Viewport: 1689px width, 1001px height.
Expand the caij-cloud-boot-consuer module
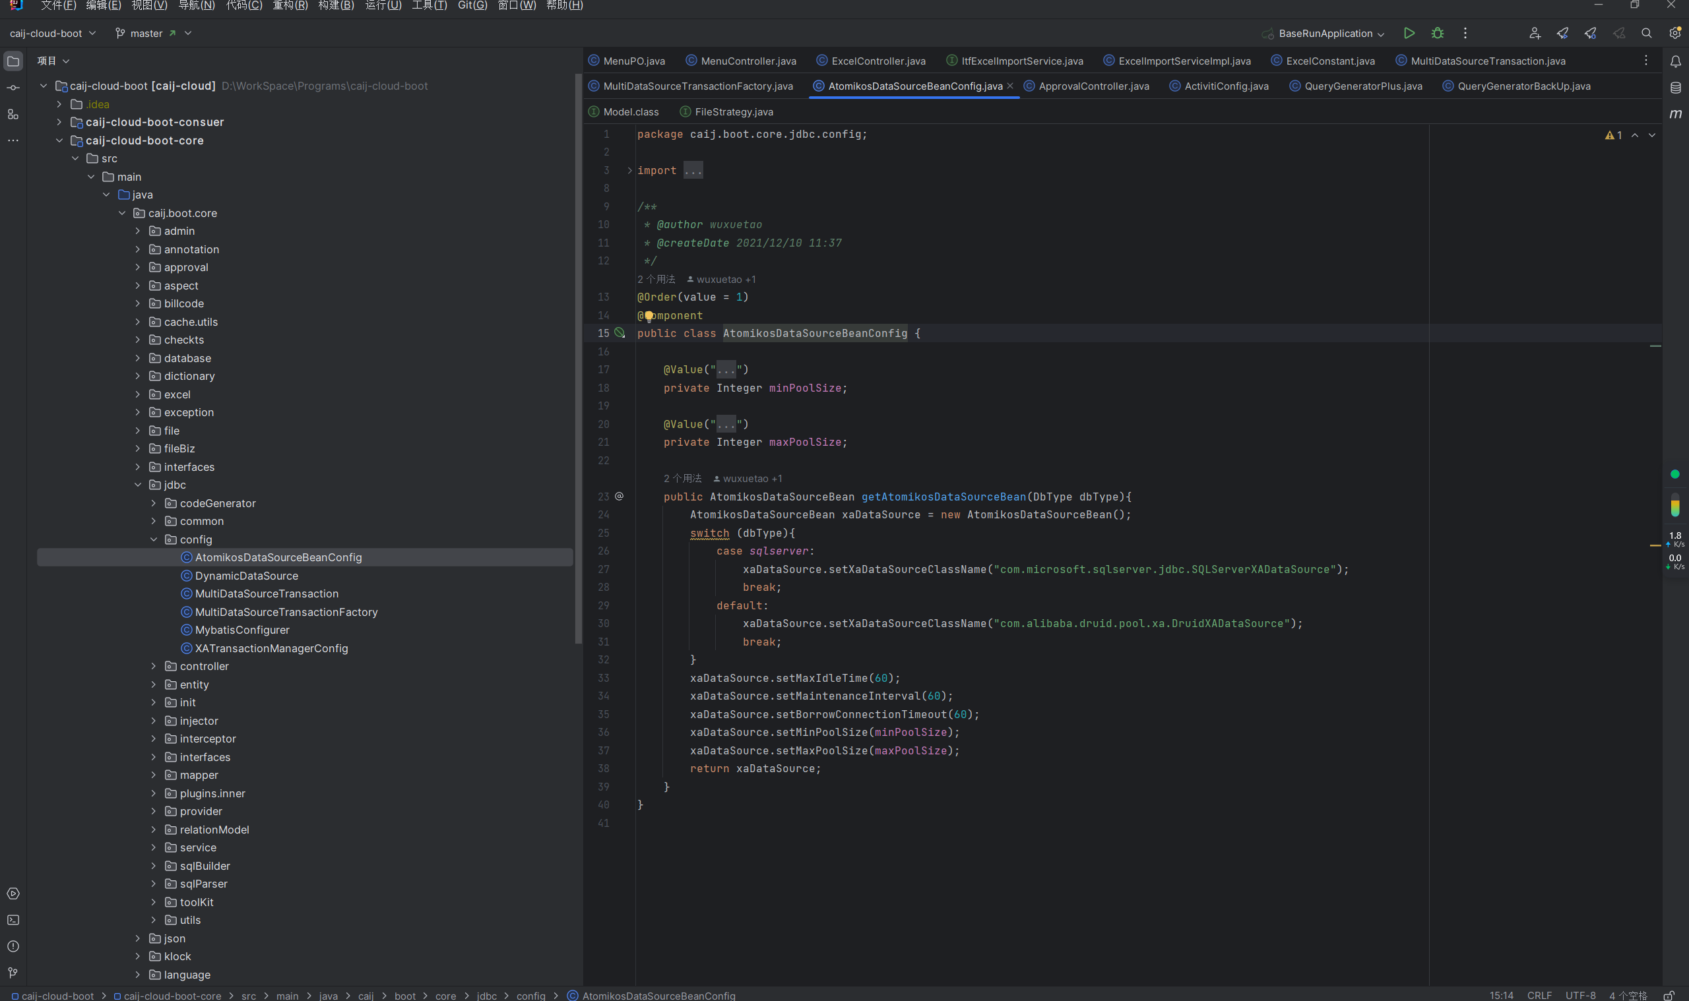coord(59,122)
